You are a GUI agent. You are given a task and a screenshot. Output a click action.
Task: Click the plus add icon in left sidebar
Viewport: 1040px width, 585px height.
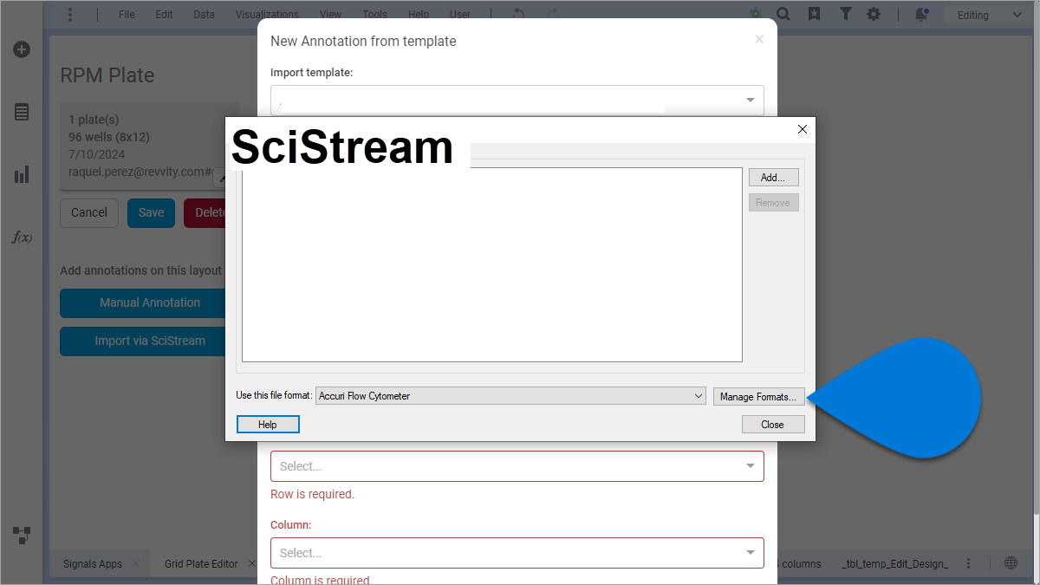pos(22,49)
